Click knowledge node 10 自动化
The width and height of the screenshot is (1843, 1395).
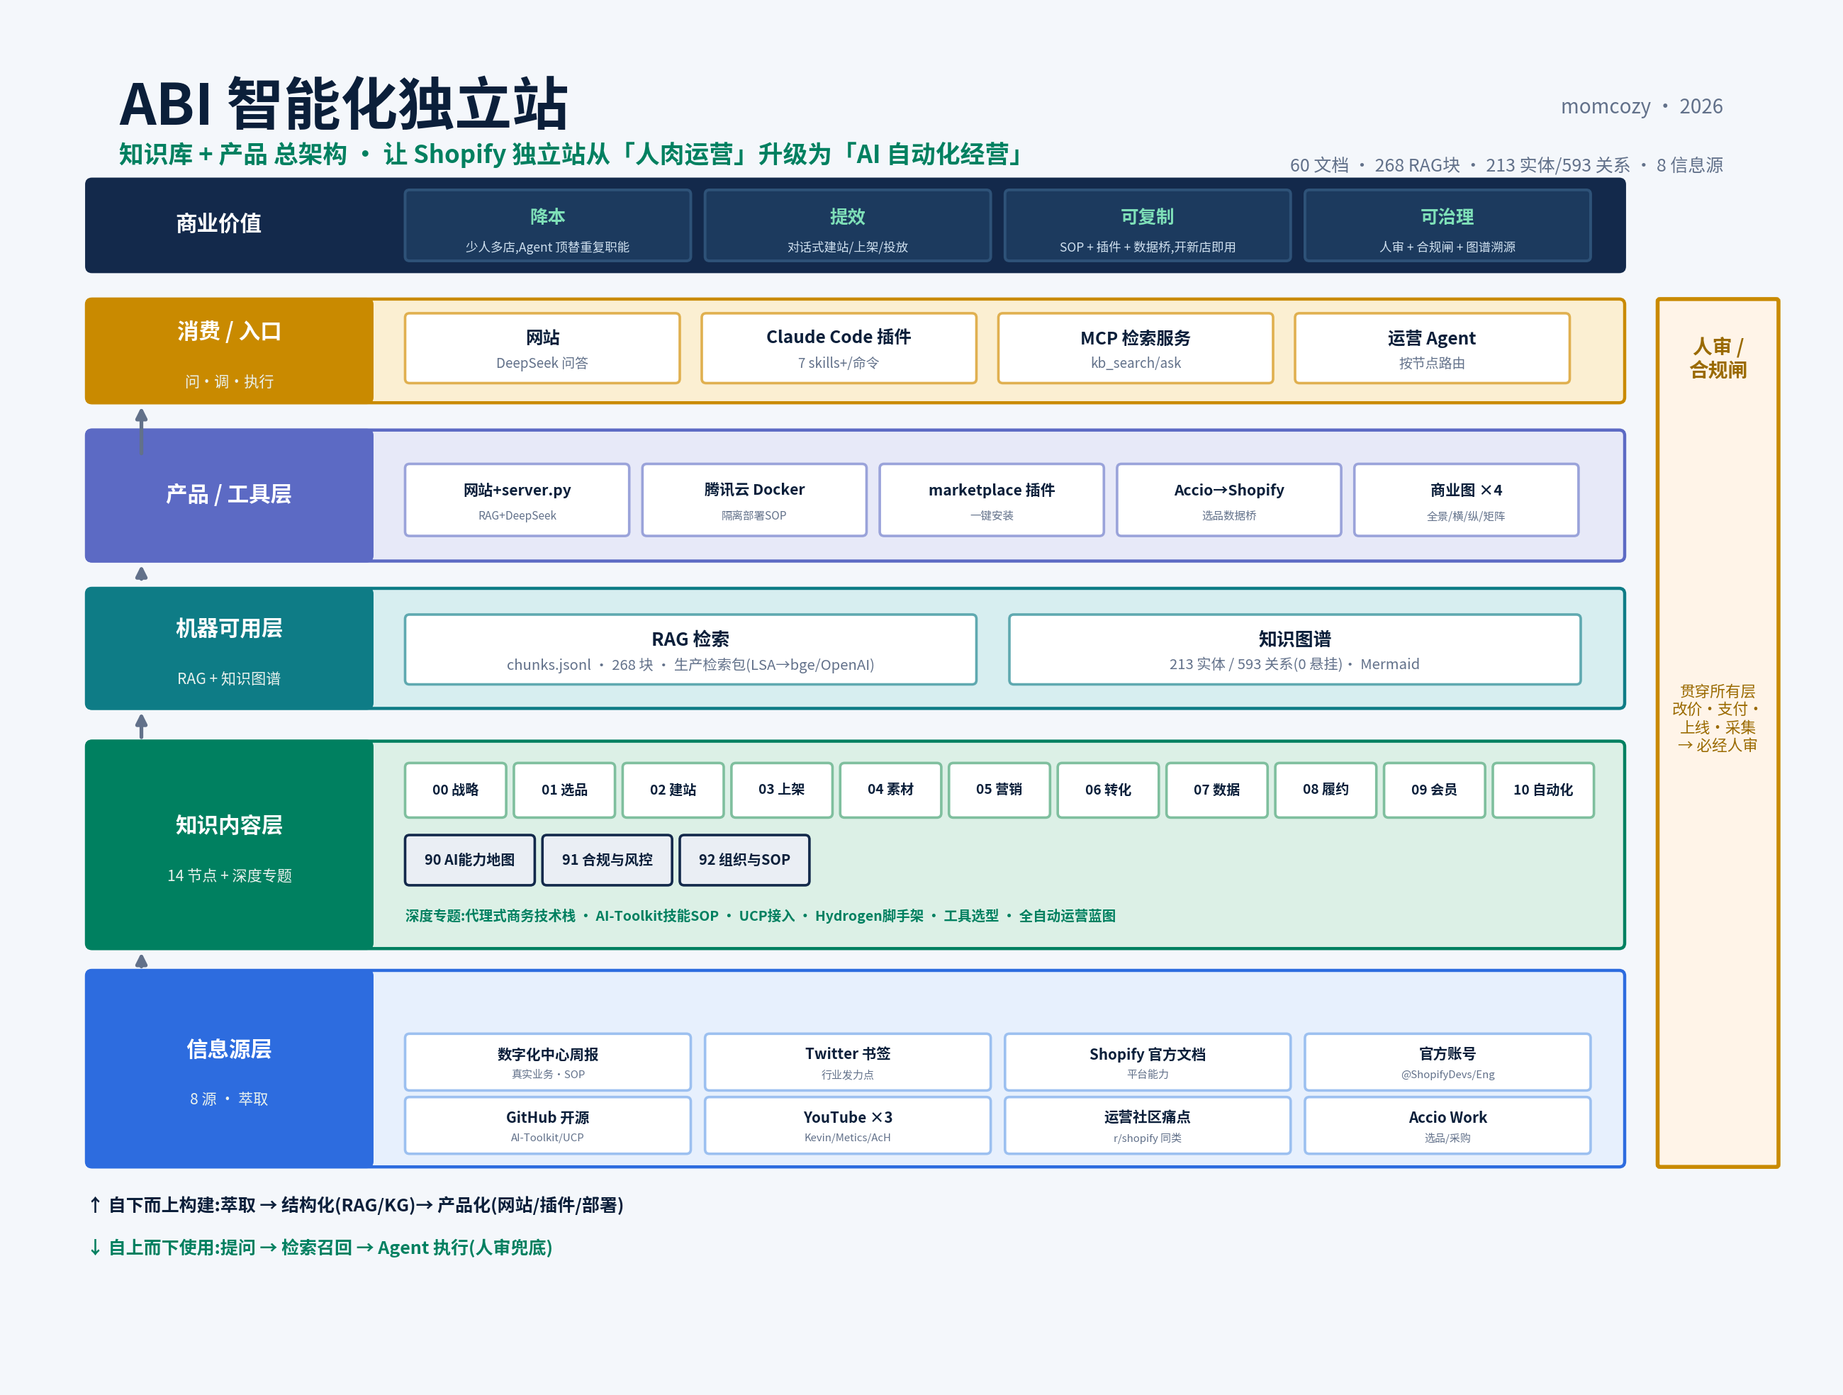pos(1543,789)
